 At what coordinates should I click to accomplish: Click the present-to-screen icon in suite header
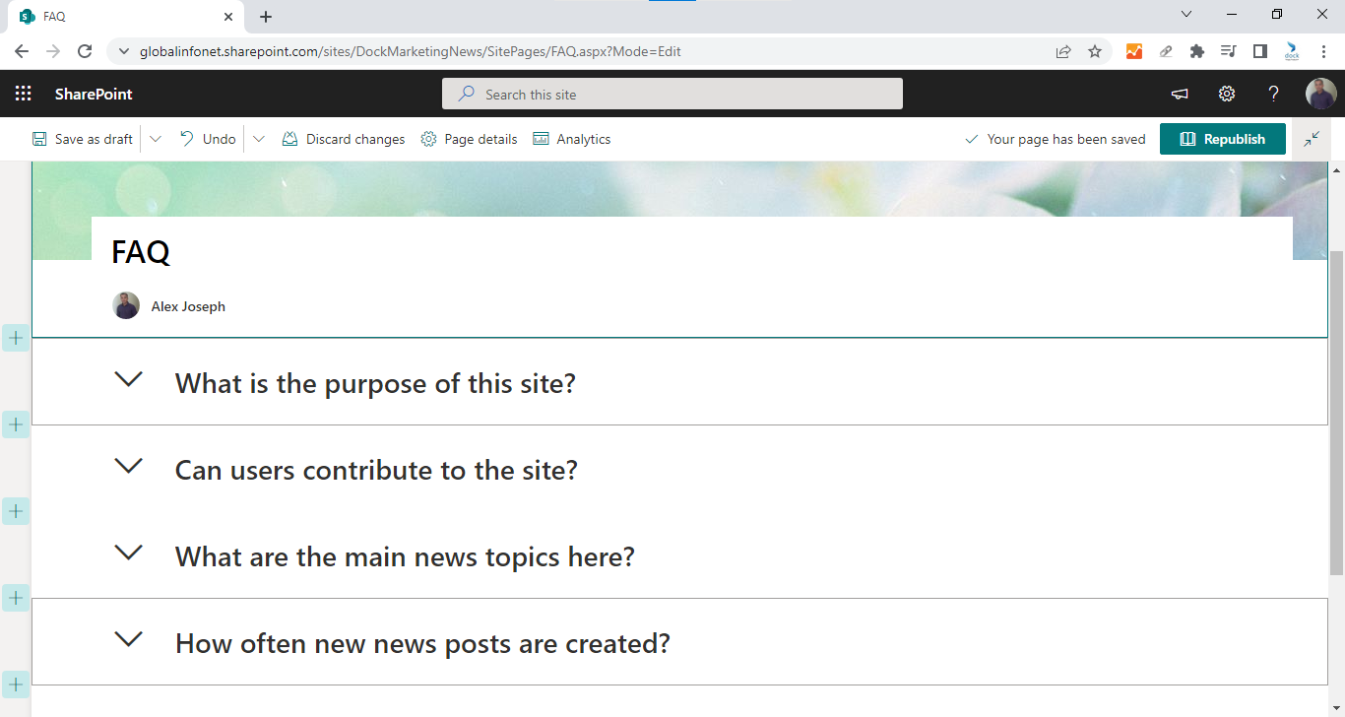click(x=1179, y=94)
